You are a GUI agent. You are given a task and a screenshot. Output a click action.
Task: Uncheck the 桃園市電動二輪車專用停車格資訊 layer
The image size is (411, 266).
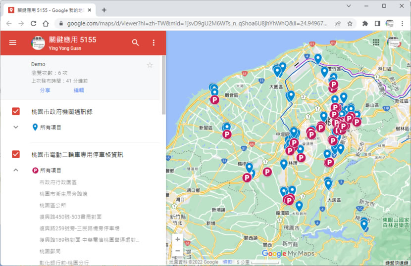(x=16, y=154)
